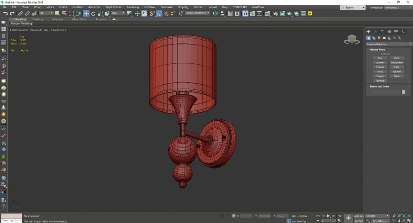Click the Undo arrow icon
Image resolution: width=413 pixels, height=223 pixels.
tap(5, 13)
